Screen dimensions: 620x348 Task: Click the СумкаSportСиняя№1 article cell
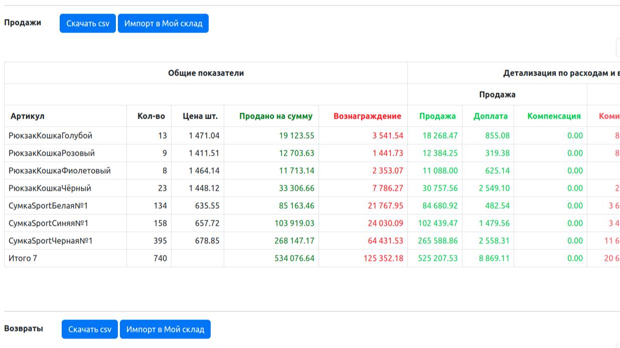pyautogui.click(x=48, y=223)
